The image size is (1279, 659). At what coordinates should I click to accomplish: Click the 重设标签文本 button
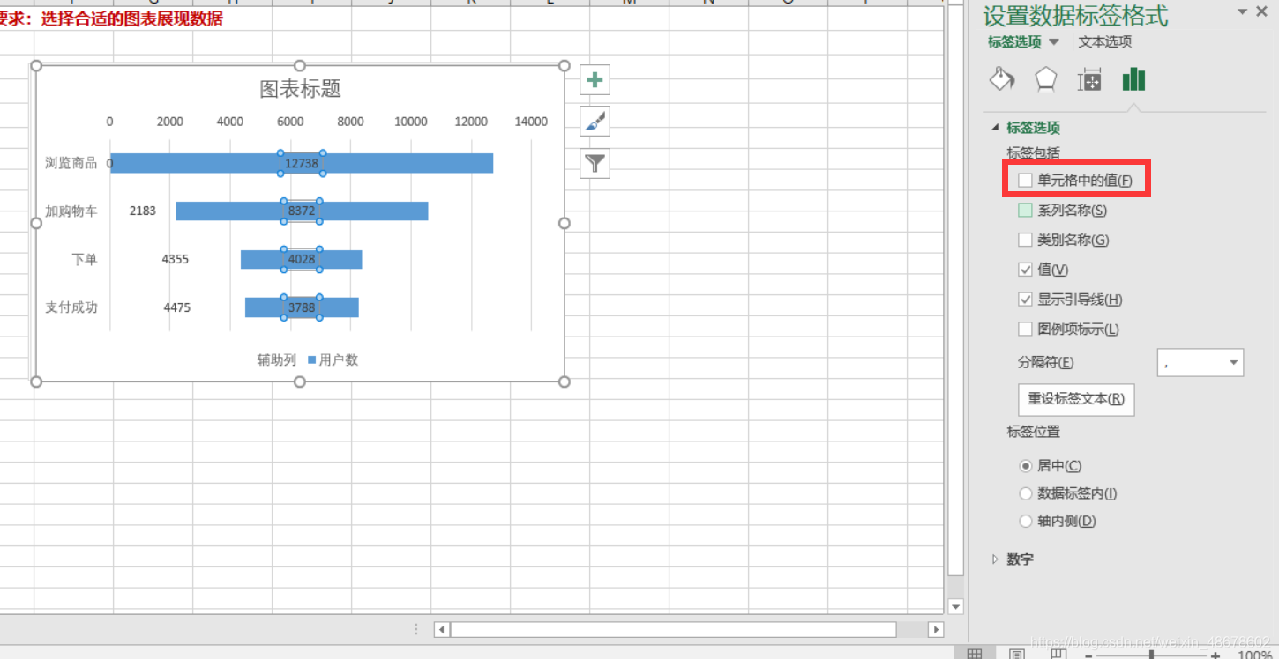pos(1076,398)
